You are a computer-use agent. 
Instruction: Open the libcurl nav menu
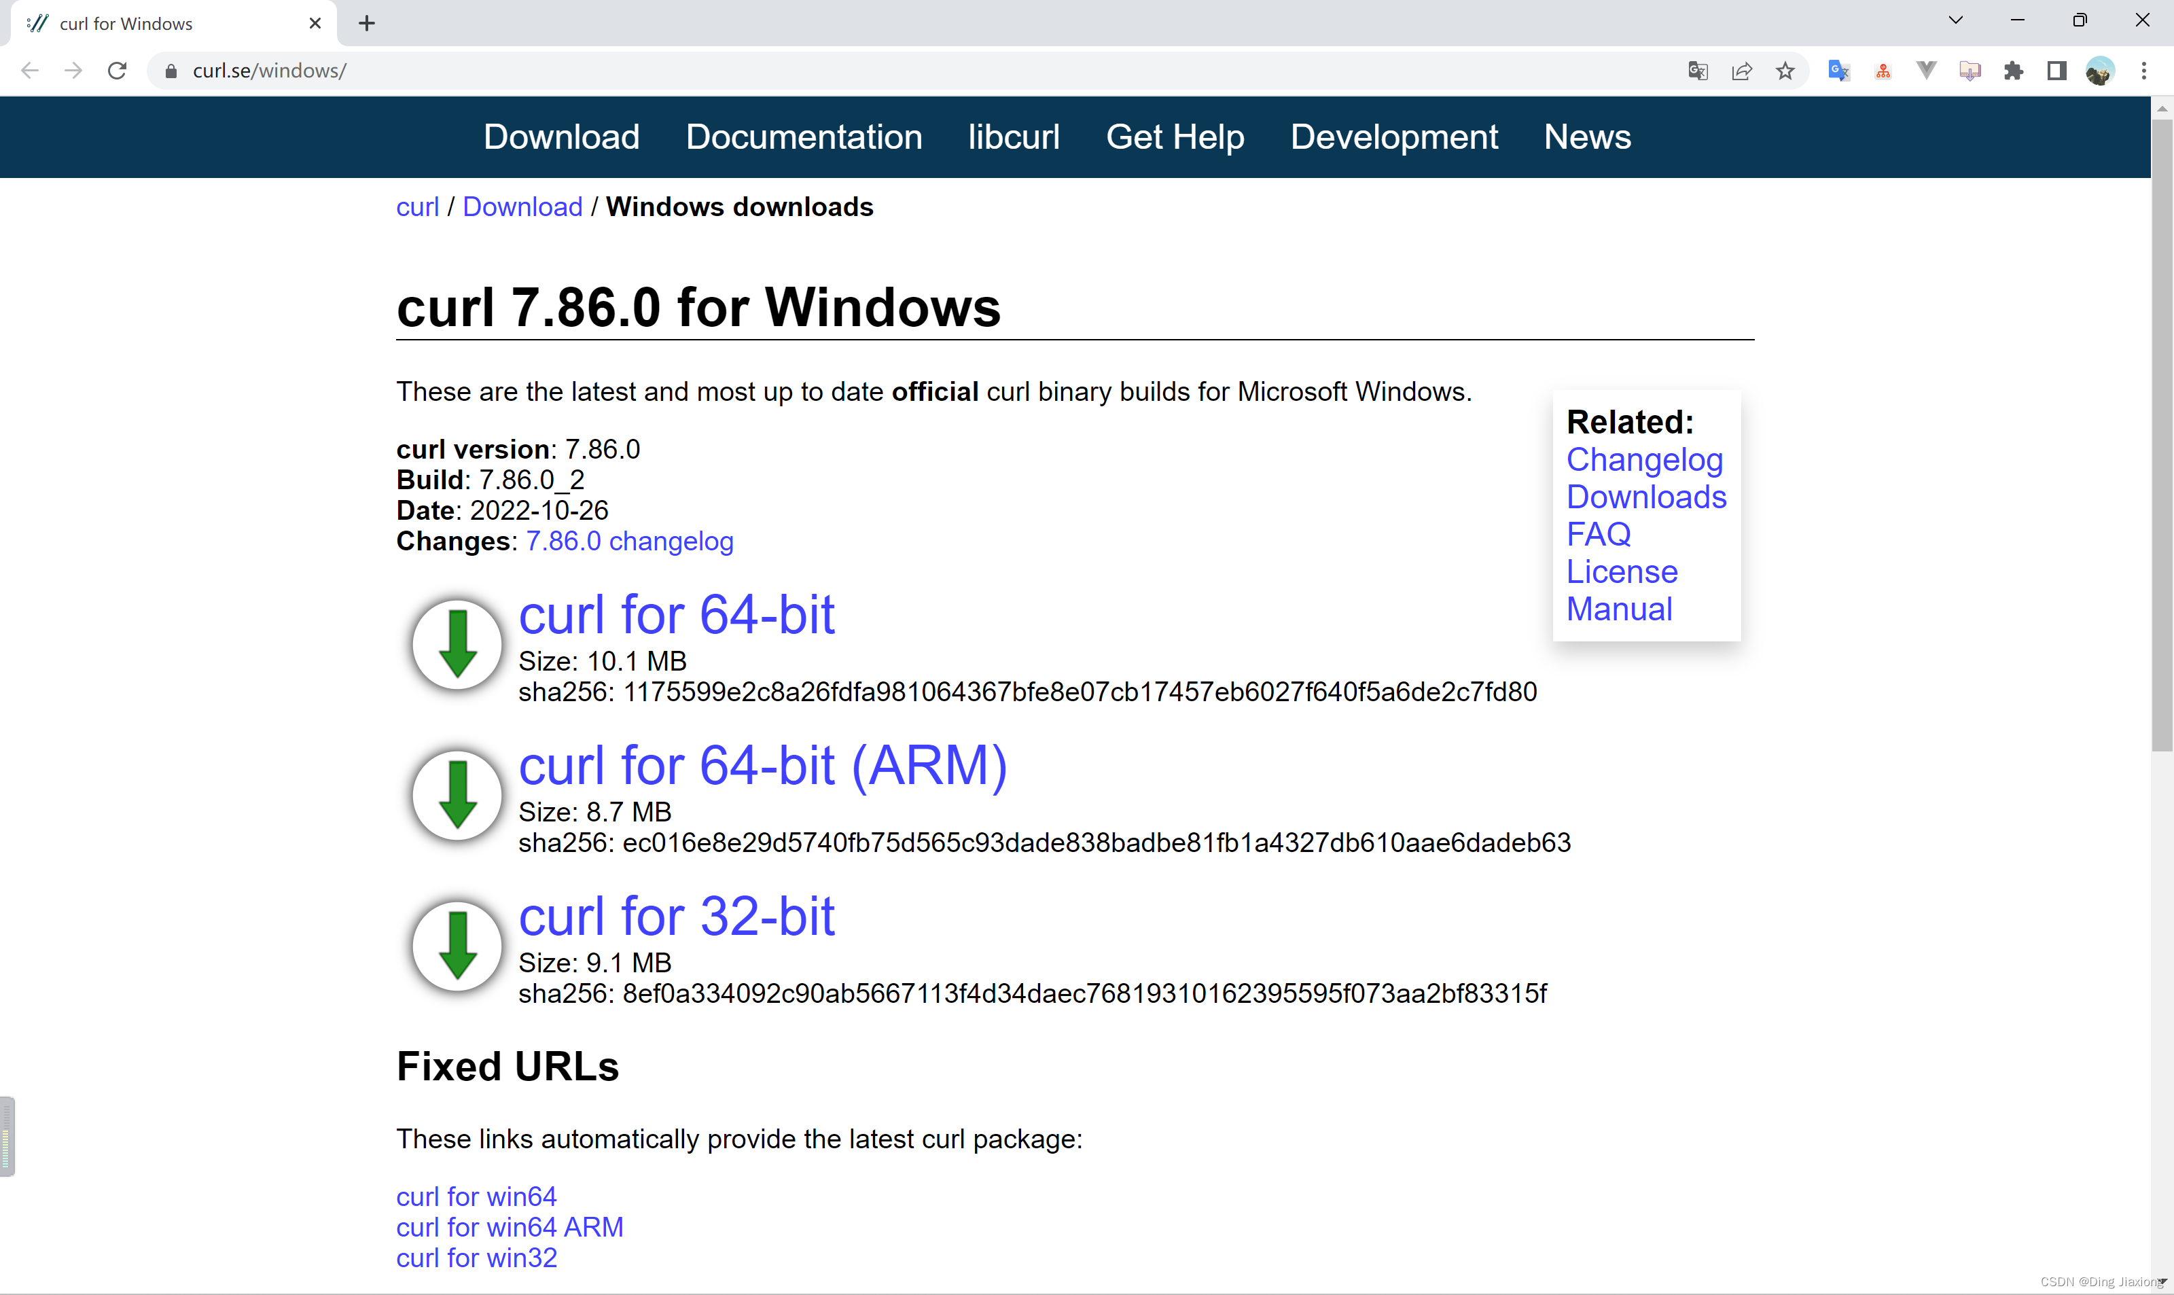[1014, 137]
